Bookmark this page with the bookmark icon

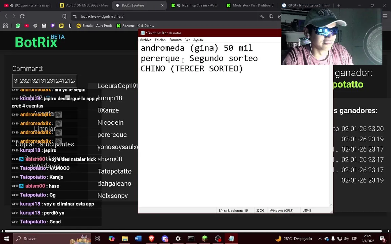tap(64, 16)
